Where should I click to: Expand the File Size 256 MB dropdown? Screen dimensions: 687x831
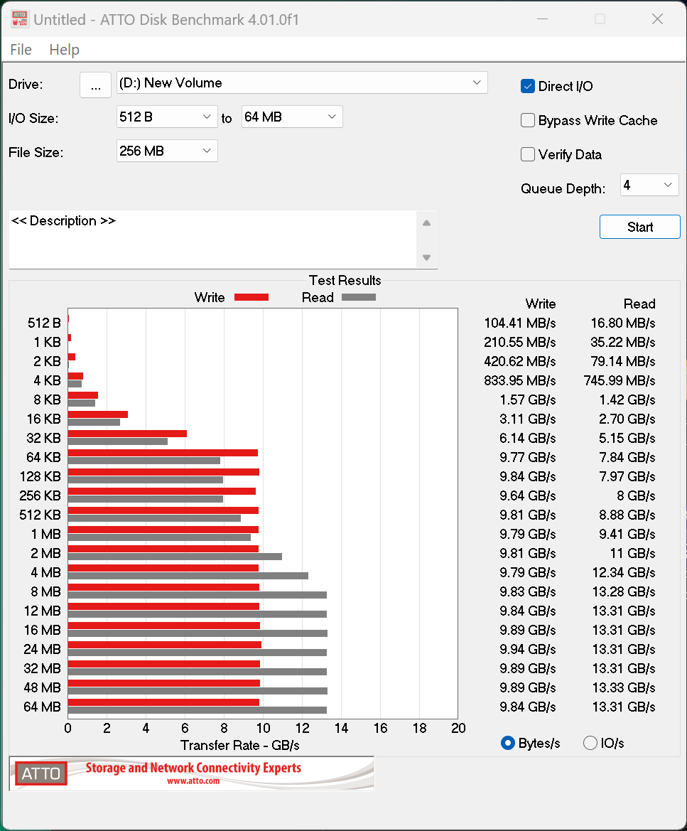point(167,151)
